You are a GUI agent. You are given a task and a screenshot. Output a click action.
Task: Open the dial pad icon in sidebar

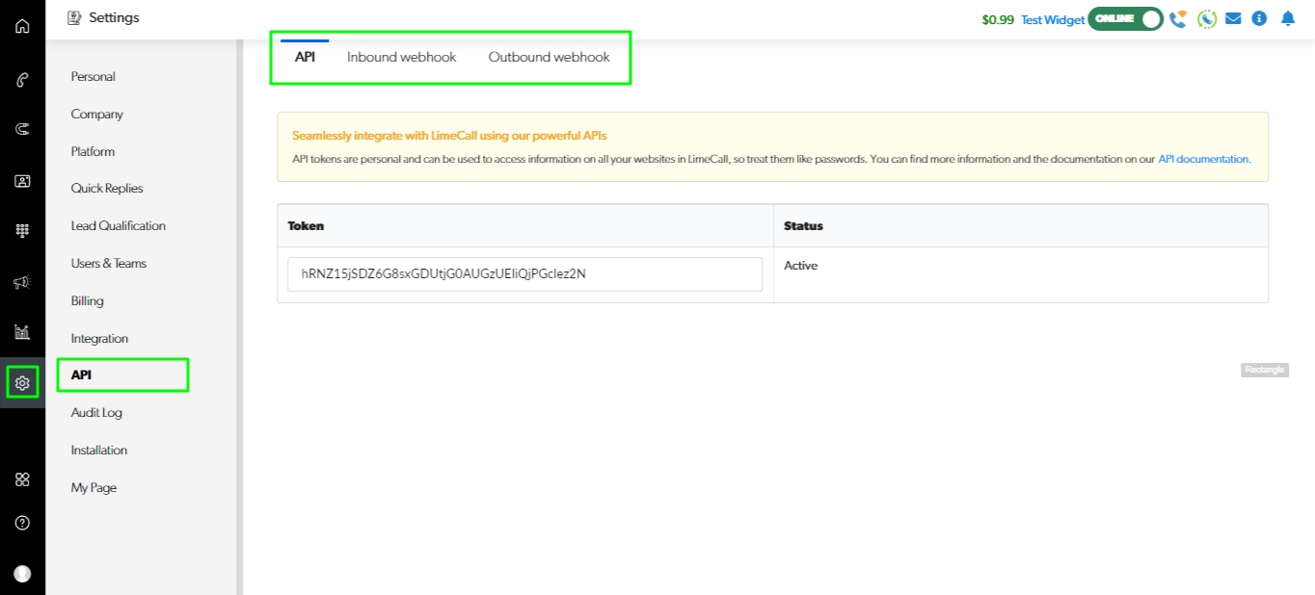pos(22,231)
